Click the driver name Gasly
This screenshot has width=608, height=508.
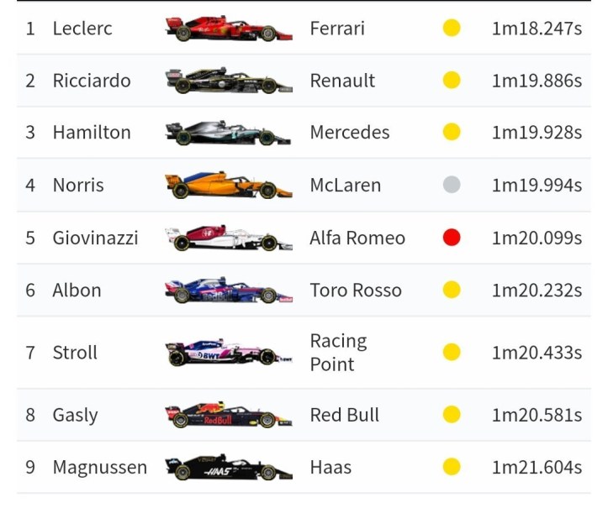click(76, 415)
